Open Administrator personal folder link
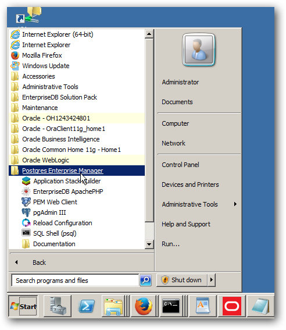This screenshot has height=330, width=286. tap(180, 82)
